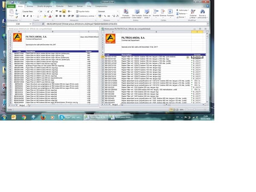Screen dimensions: 256x192
Task: Align text left in cell
Action: pyautogui.click(x=57, y=16)
